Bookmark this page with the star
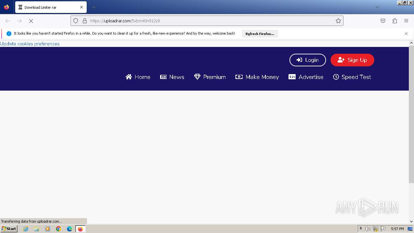Viewport: 414px width, 233px height. 338,21
